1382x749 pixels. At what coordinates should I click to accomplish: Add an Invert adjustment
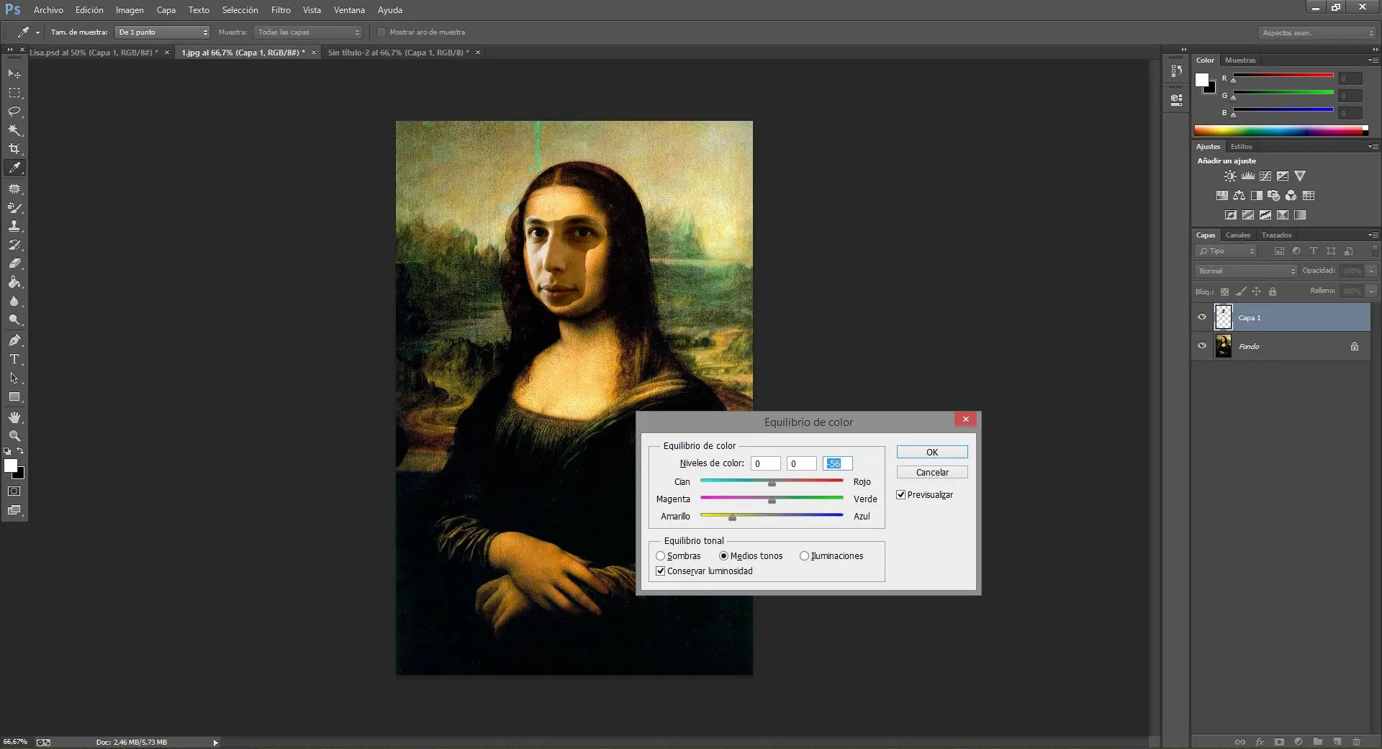[x=1231, y=215]
